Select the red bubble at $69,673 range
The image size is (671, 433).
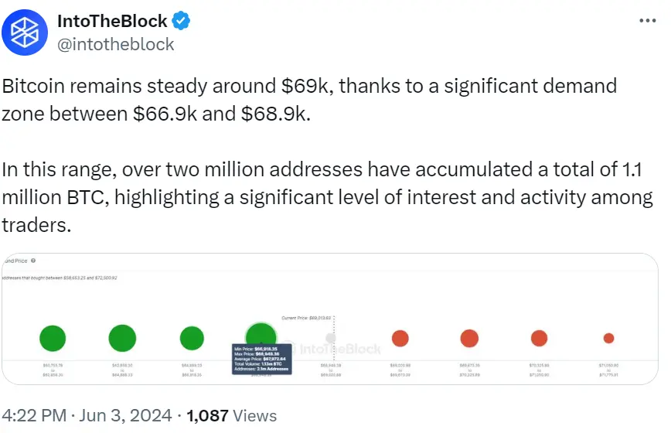[469, 338]
